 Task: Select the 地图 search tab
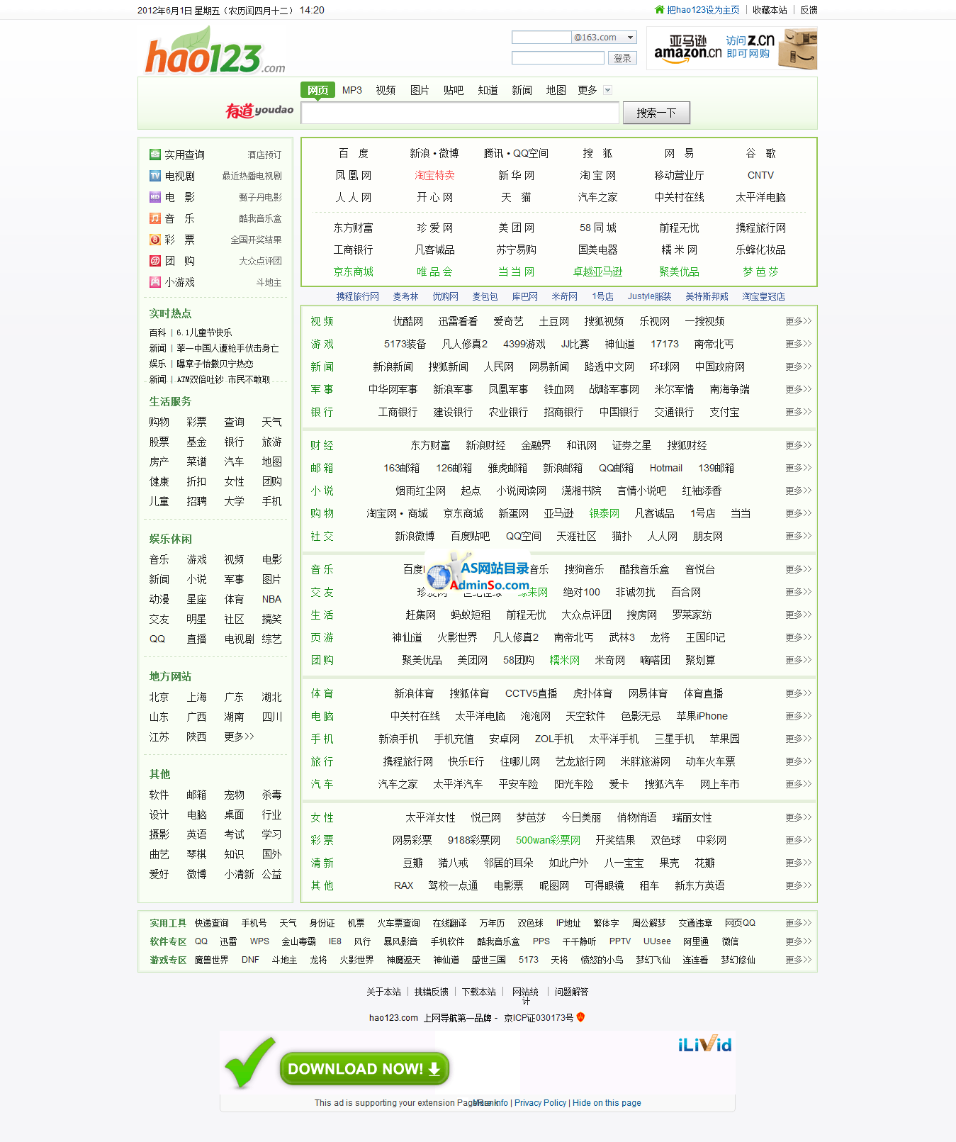tap(556, 90)
